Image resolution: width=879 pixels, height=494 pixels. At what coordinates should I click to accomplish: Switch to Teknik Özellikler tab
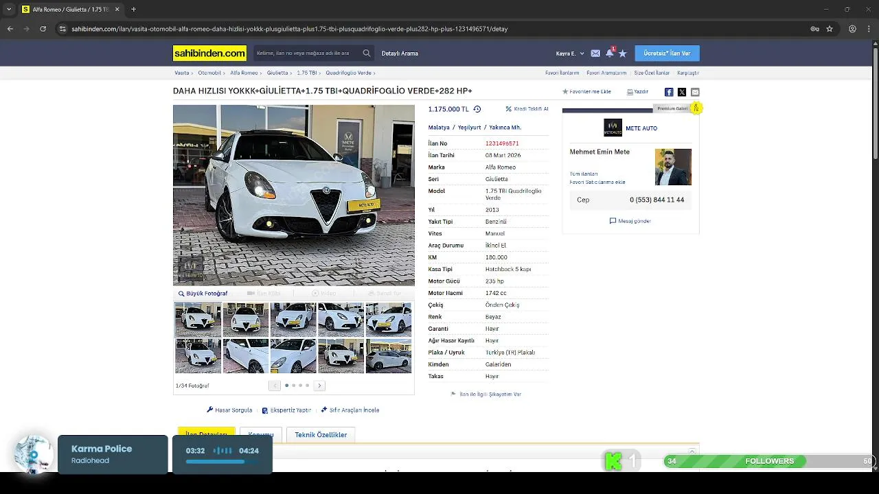point(321,434)
